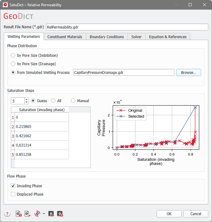This screenshot has height=222, width=212.
Task: Open help with the red question mark icon
Action: [x=7, y=214]
